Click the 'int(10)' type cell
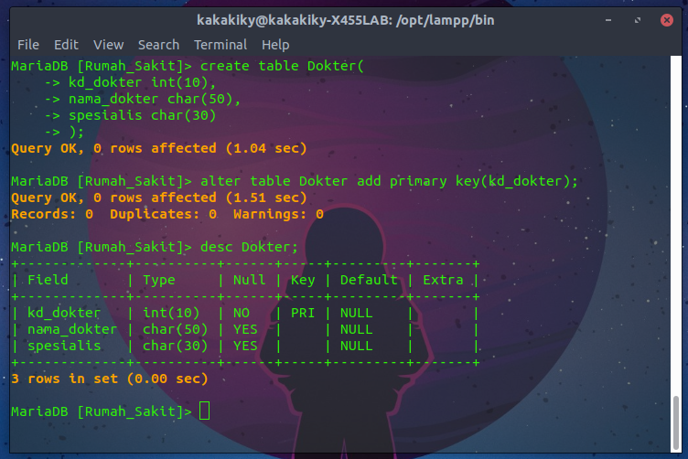This screenshot has height=459, width=688. click(171, 313)
